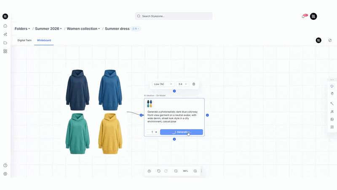Image resolution: width=337 pixels, height=190 pixels.
Task: Click the Generating button in the AI node
Action: (x=182, y=132)
